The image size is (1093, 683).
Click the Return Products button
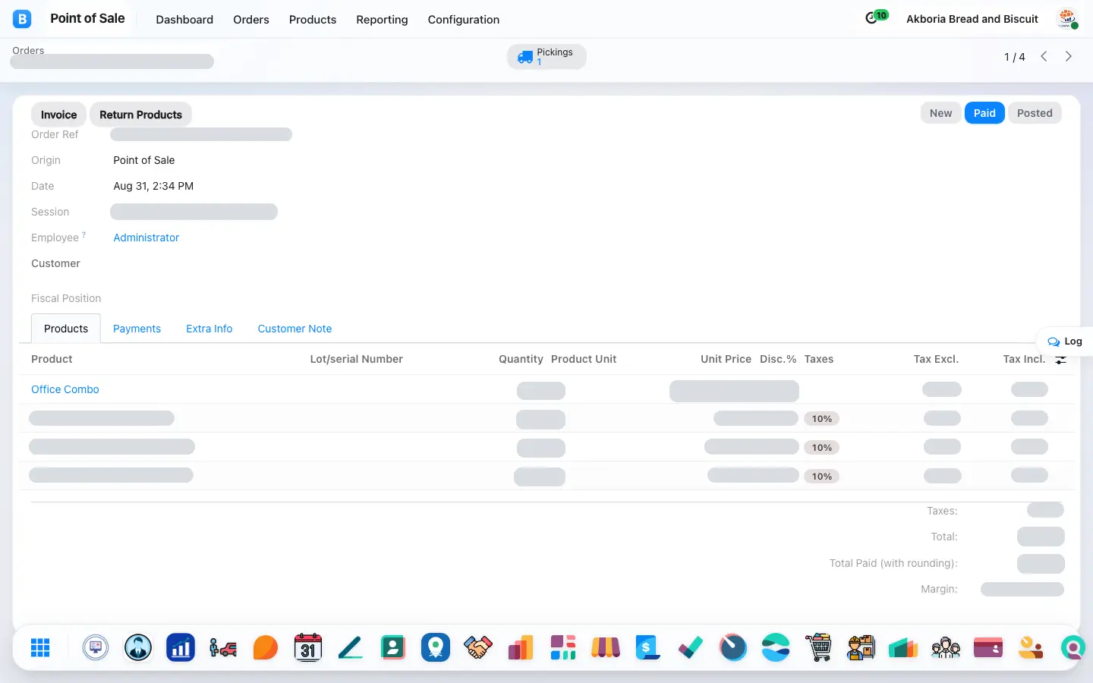pos(141,115)
